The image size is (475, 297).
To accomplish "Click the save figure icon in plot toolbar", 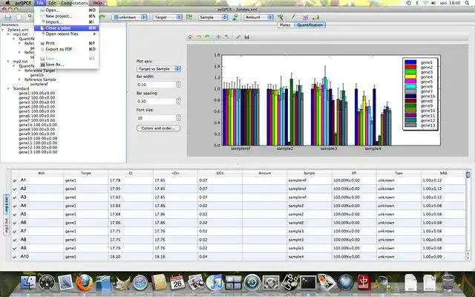I will [247, 36].
